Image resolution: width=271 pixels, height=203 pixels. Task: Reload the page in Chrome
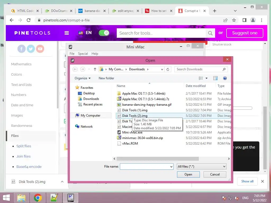(29, 20)
